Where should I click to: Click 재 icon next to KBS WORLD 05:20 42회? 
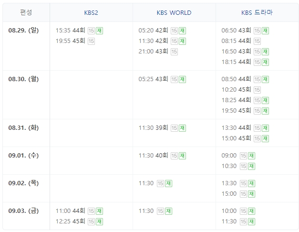click(182, 31)
